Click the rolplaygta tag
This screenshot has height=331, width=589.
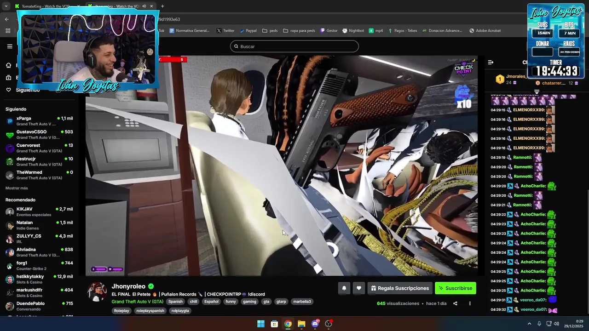(x=180, y=311)
